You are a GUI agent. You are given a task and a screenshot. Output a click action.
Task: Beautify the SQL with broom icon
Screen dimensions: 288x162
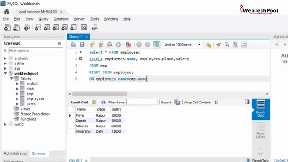219,45
